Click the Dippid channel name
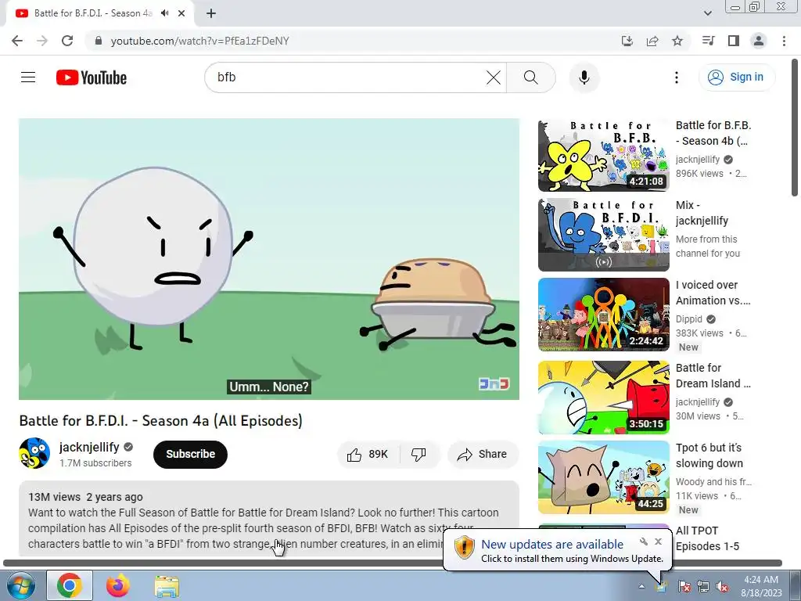801x601 pixels. point(689,319)
